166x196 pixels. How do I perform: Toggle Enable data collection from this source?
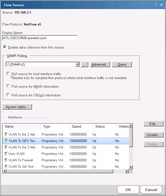click(5, 47)
